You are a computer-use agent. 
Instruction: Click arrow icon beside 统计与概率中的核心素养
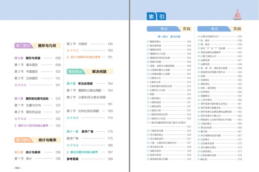click(x=68, y=57)
